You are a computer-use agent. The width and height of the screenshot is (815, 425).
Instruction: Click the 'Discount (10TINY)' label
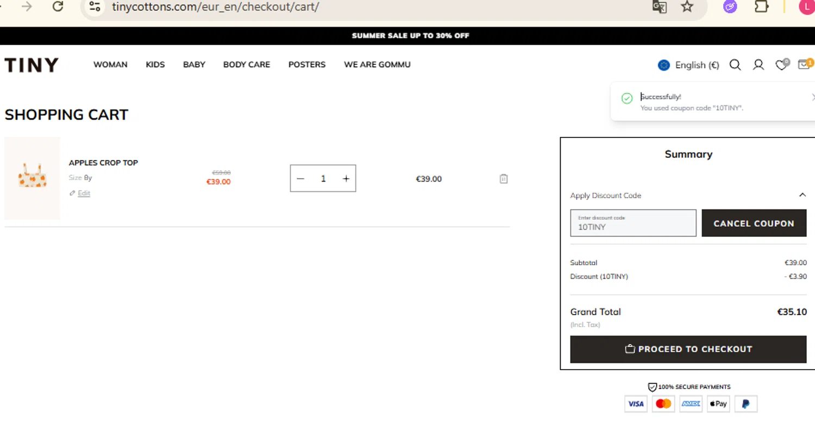click(x=599, y=277)
